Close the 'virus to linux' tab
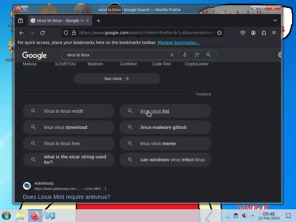Viewport: 296px width, 222px height. (88, 21)
